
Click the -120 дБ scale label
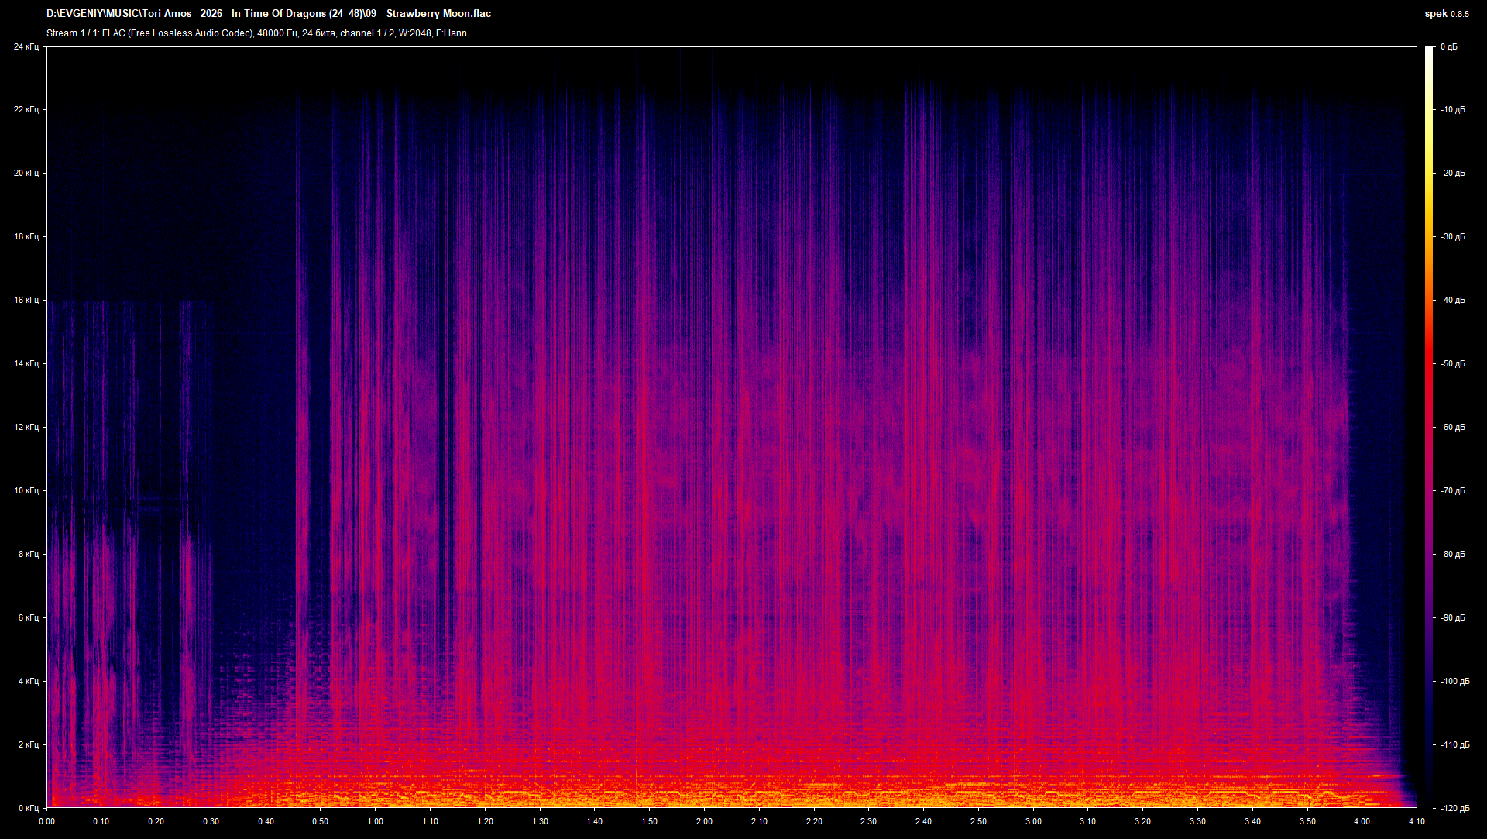coord(1455,809)
